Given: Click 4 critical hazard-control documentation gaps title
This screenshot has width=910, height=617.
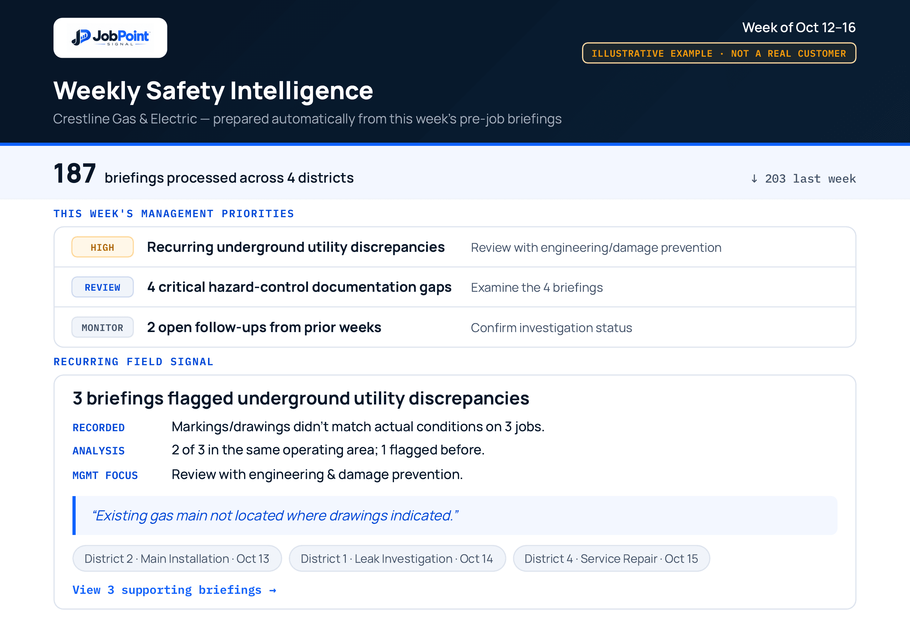Looking at the screenshot, I should 299,287.
